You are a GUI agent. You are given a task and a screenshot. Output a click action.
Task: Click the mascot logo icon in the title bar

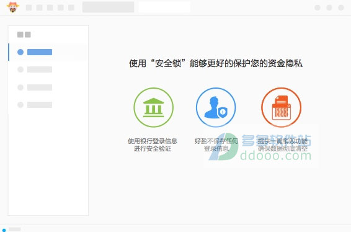[13, 7]
